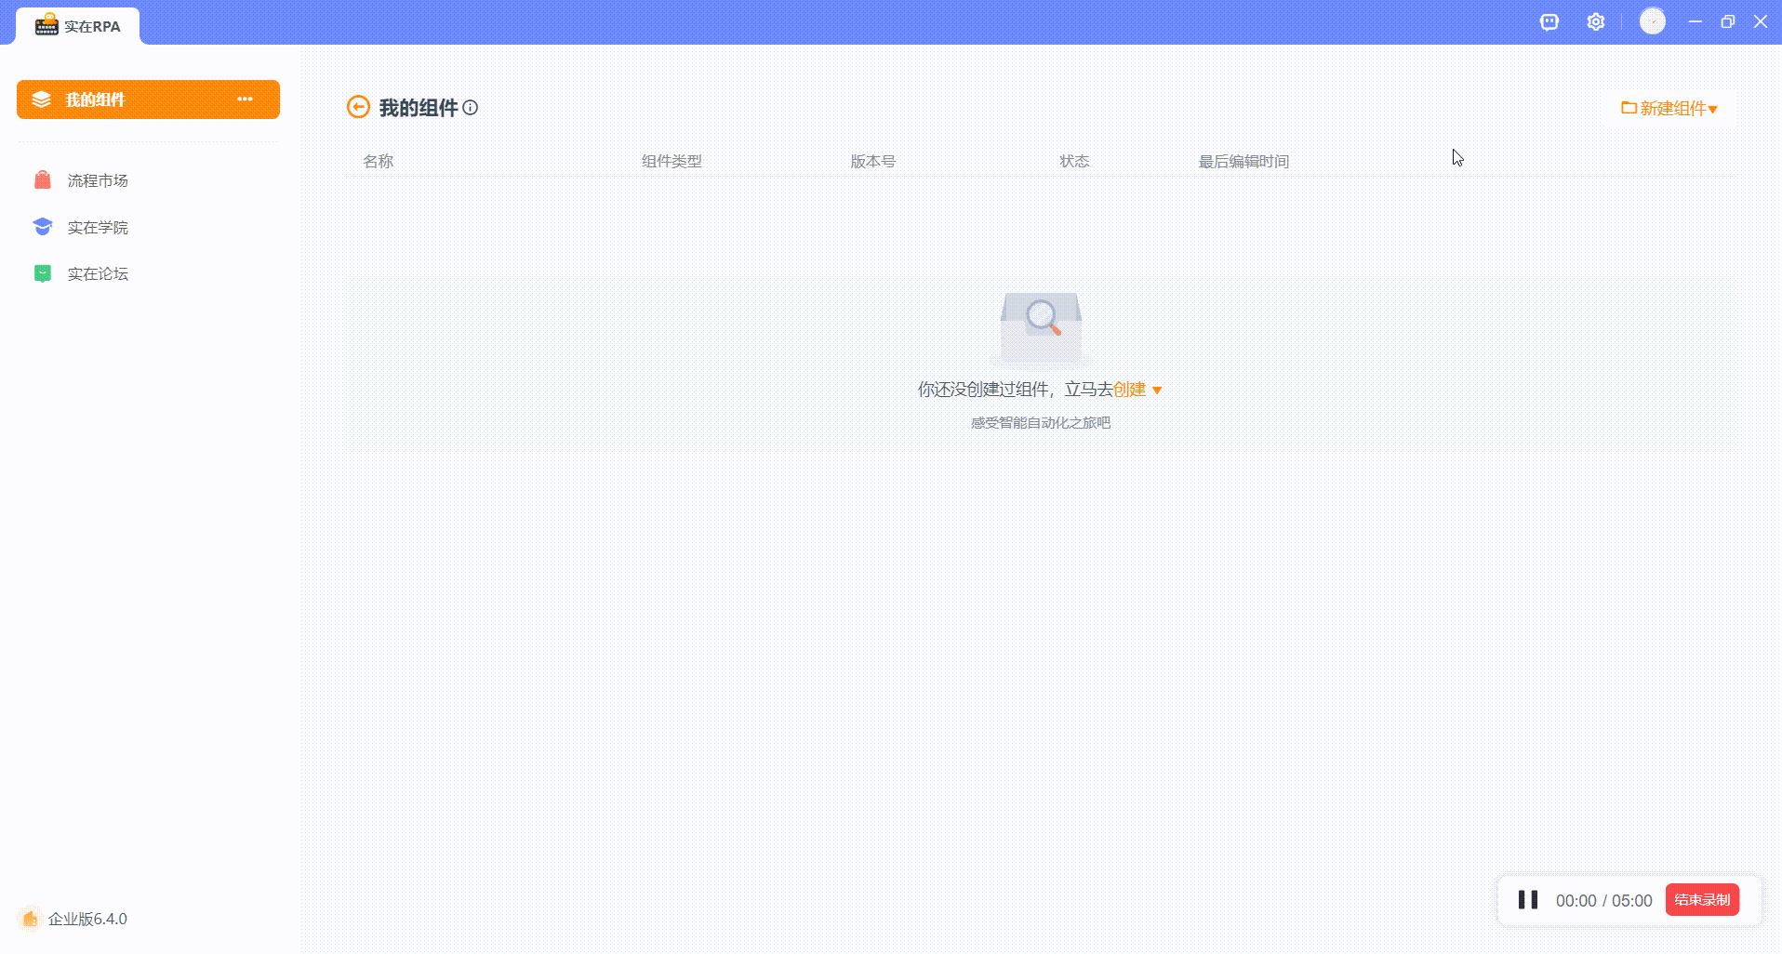Select 我的组件 sidebar item
The image size is (1782, 954).
tap(148, 99)
